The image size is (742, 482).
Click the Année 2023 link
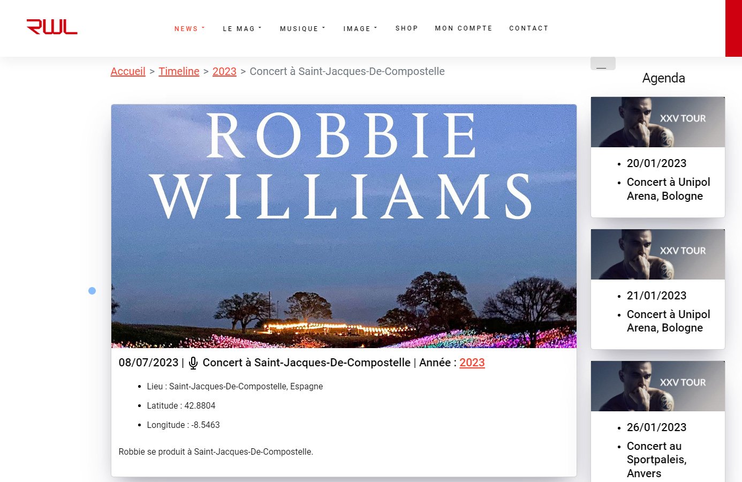click(472, 363)
